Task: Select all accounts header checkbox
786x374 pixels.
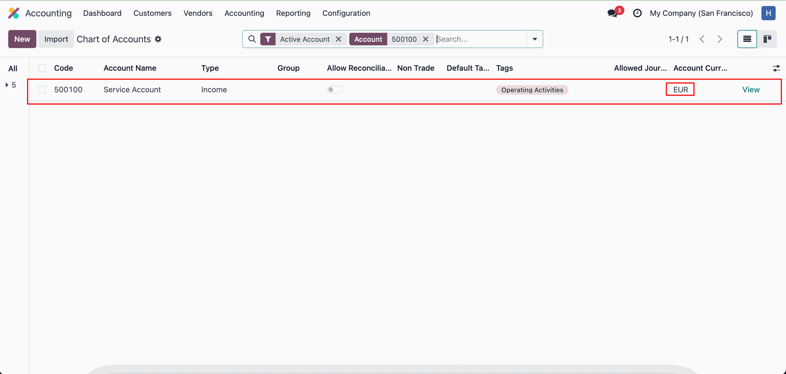Action: (42, 68)
